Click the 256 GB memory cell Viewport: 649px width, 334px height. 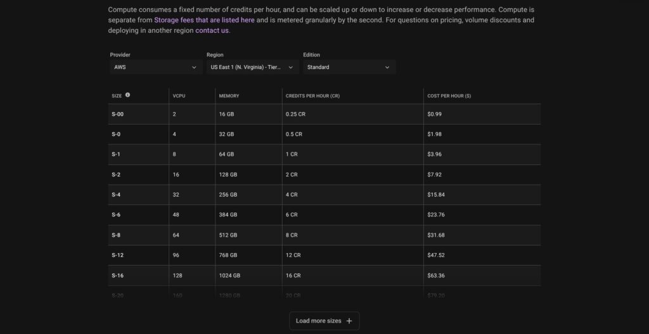pos(248,195)
